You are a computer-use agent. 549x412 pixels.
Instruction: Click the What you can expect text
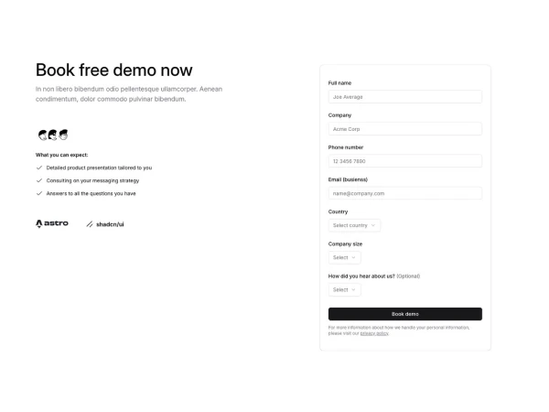click(62, 155)
